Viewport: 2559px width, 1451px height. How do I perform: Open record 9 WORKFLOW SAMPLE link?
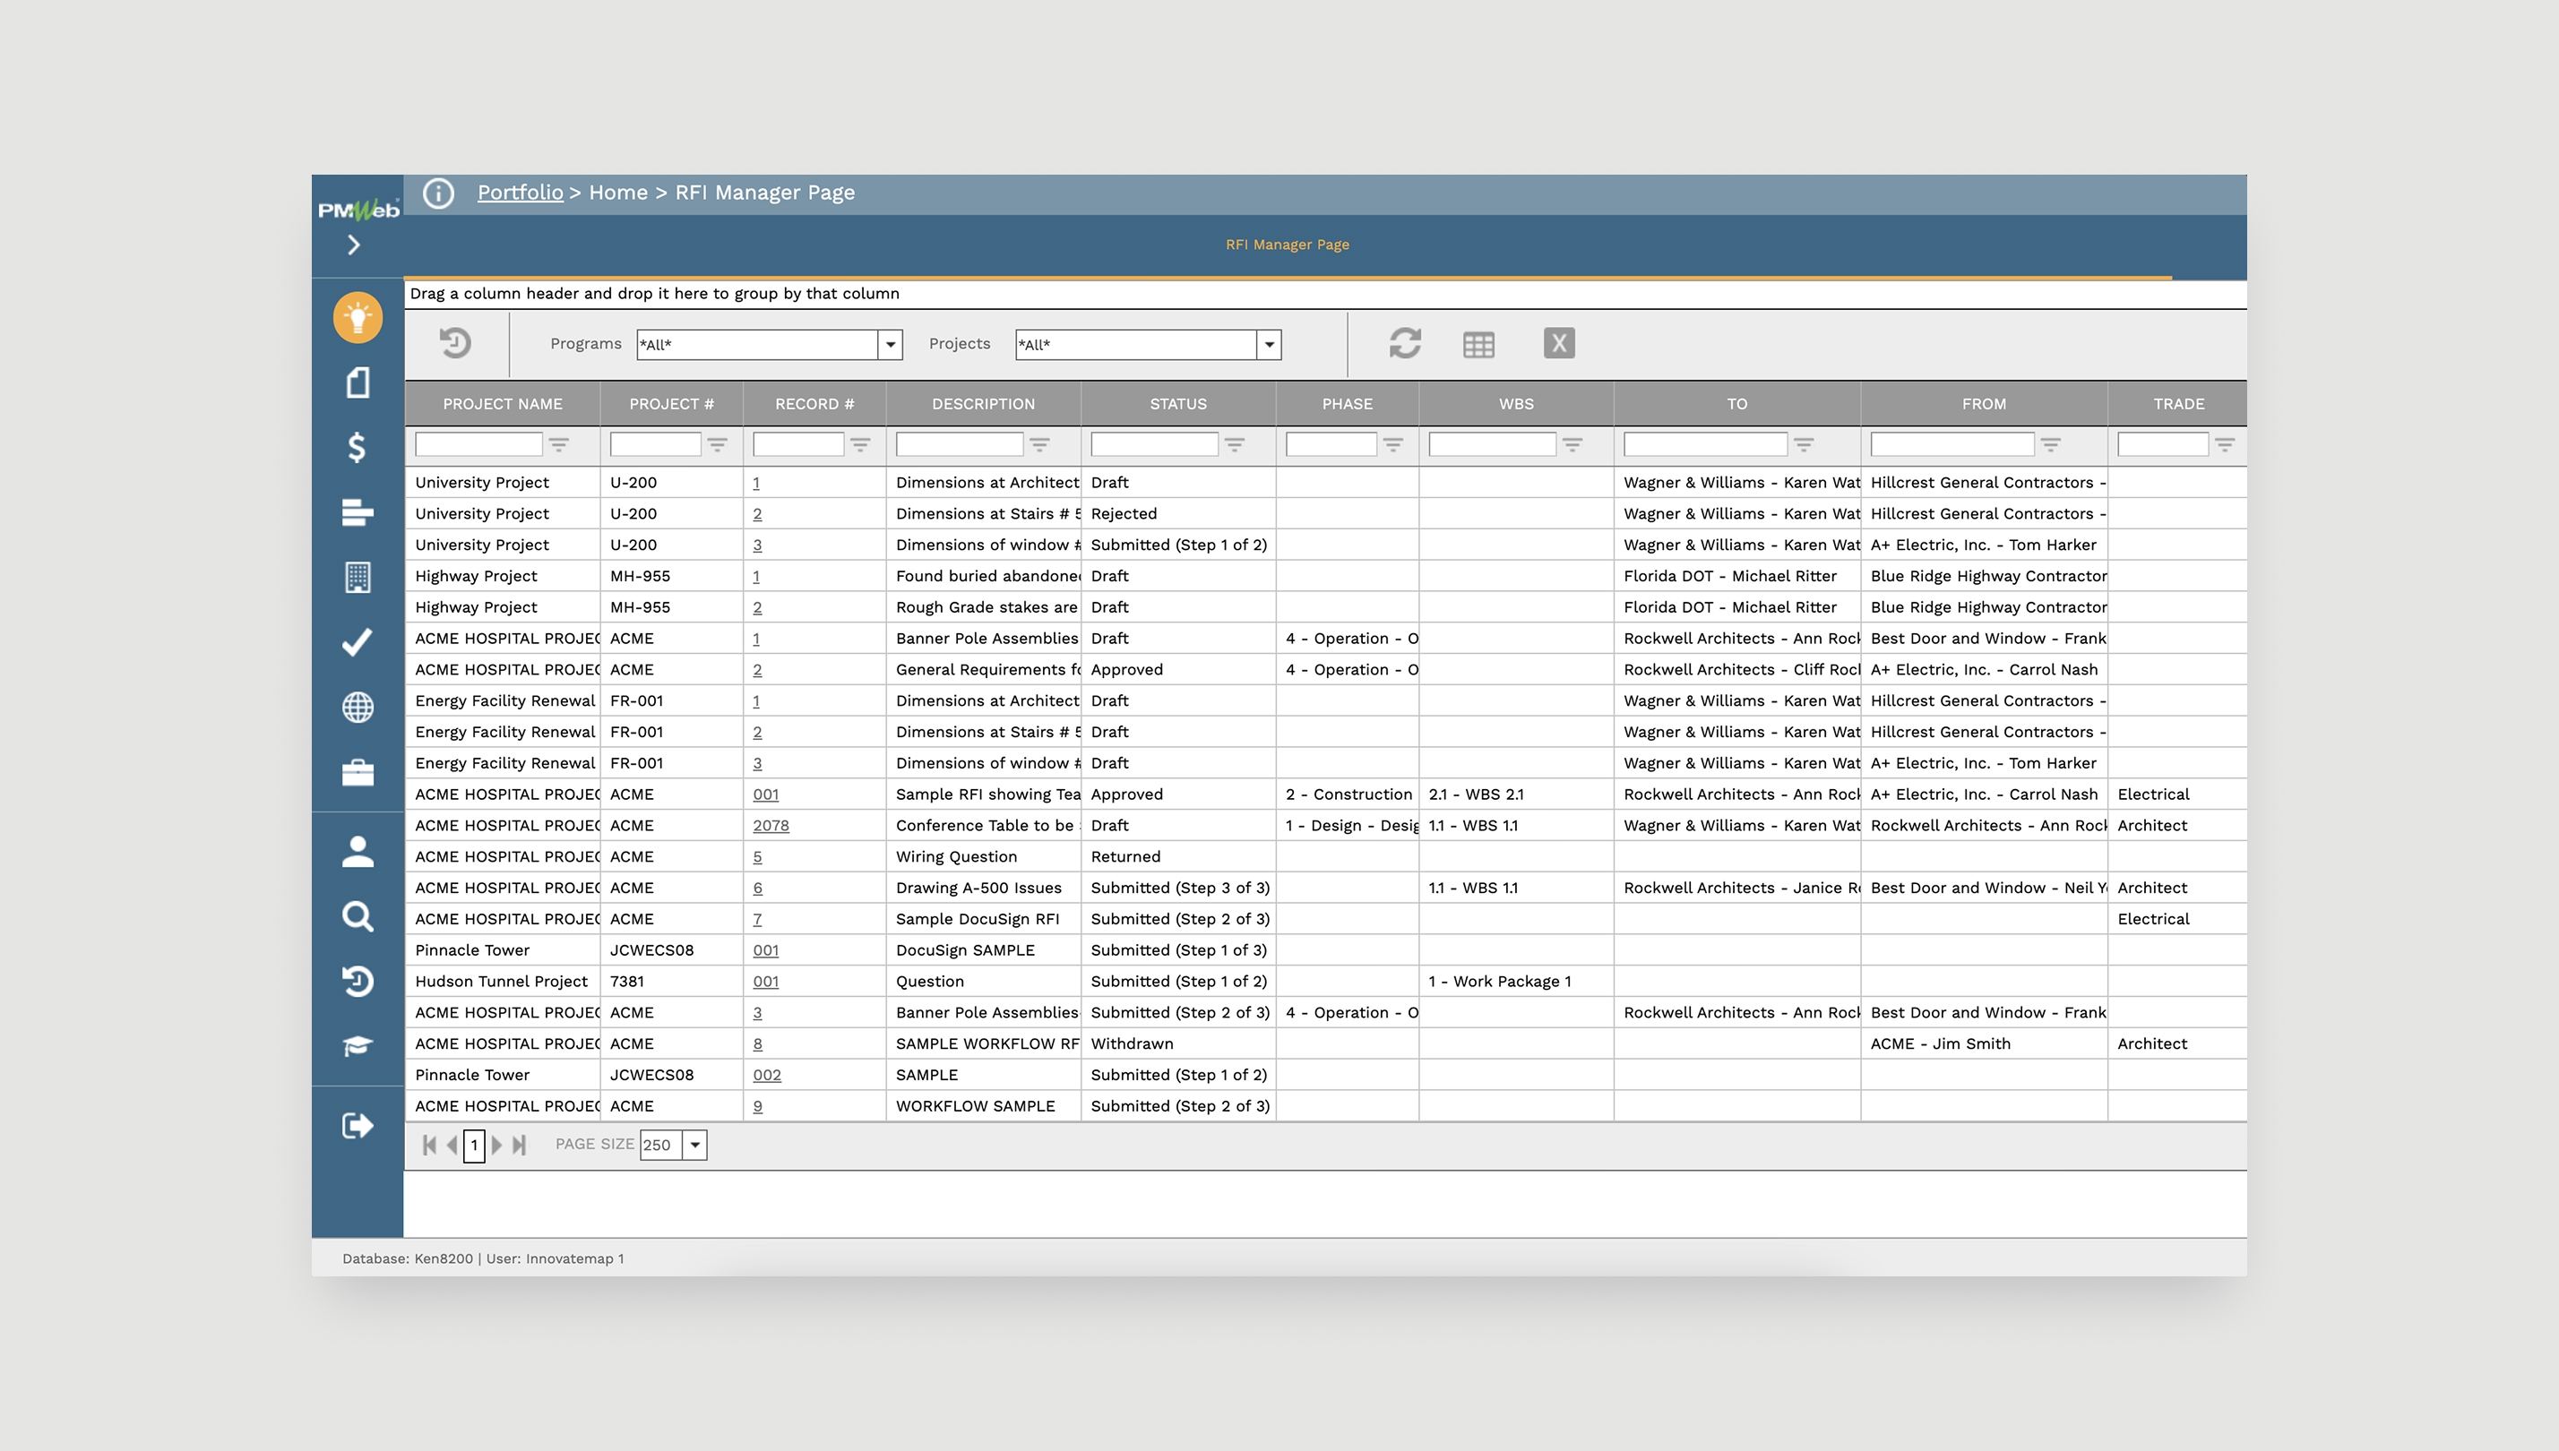[x=758, y=1106]
